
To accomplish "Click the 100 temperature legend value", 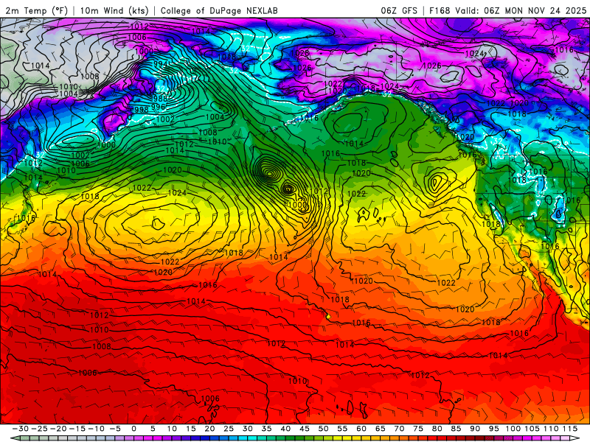I will click(x=513, y=429).
